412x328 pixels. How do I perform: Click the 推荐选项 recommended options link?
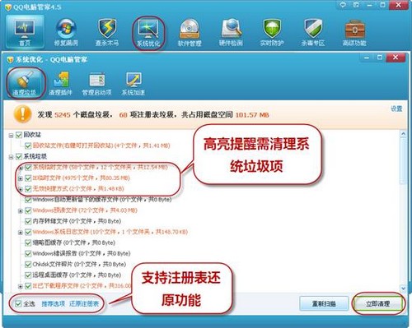(54, 303)
